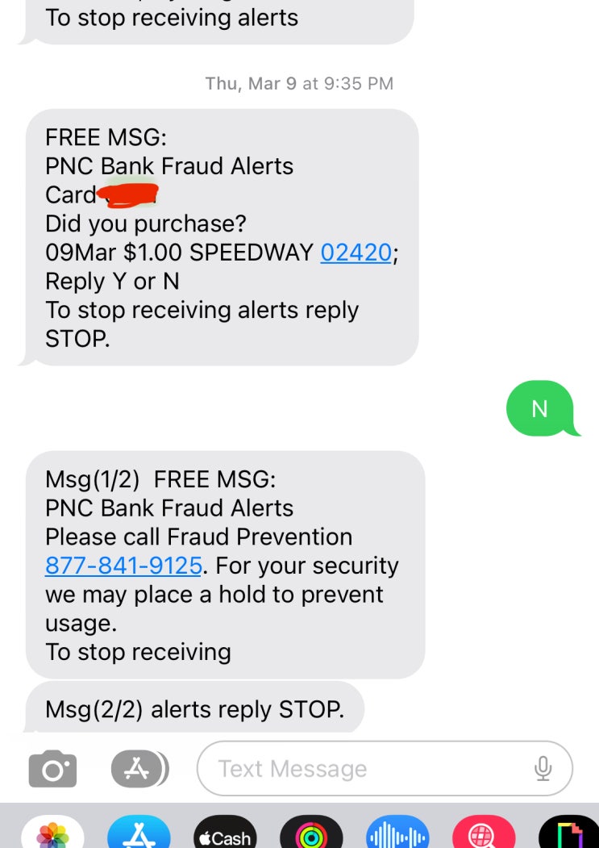The width and height of the screenshot is (599, 848).
Task: Open the camera from message bar
Action: [52, 769]
